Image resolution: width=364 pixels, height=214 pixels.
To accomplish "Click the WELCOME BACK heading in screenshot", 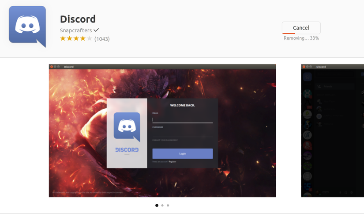I will [183, 105].
